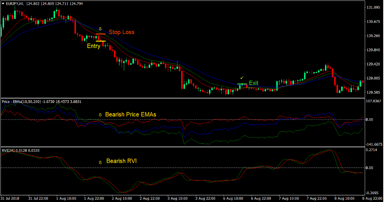
Task: Click the '31 Jul 22:00' time label
Action: pyautogui.click(x=39, y=198)
